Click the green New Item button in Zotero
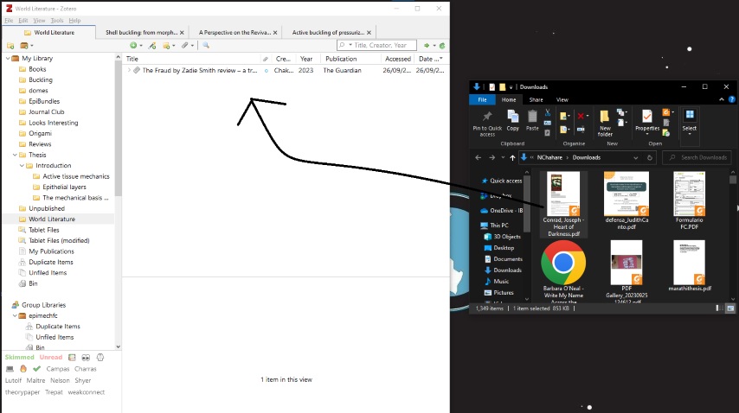 (134, 45)
